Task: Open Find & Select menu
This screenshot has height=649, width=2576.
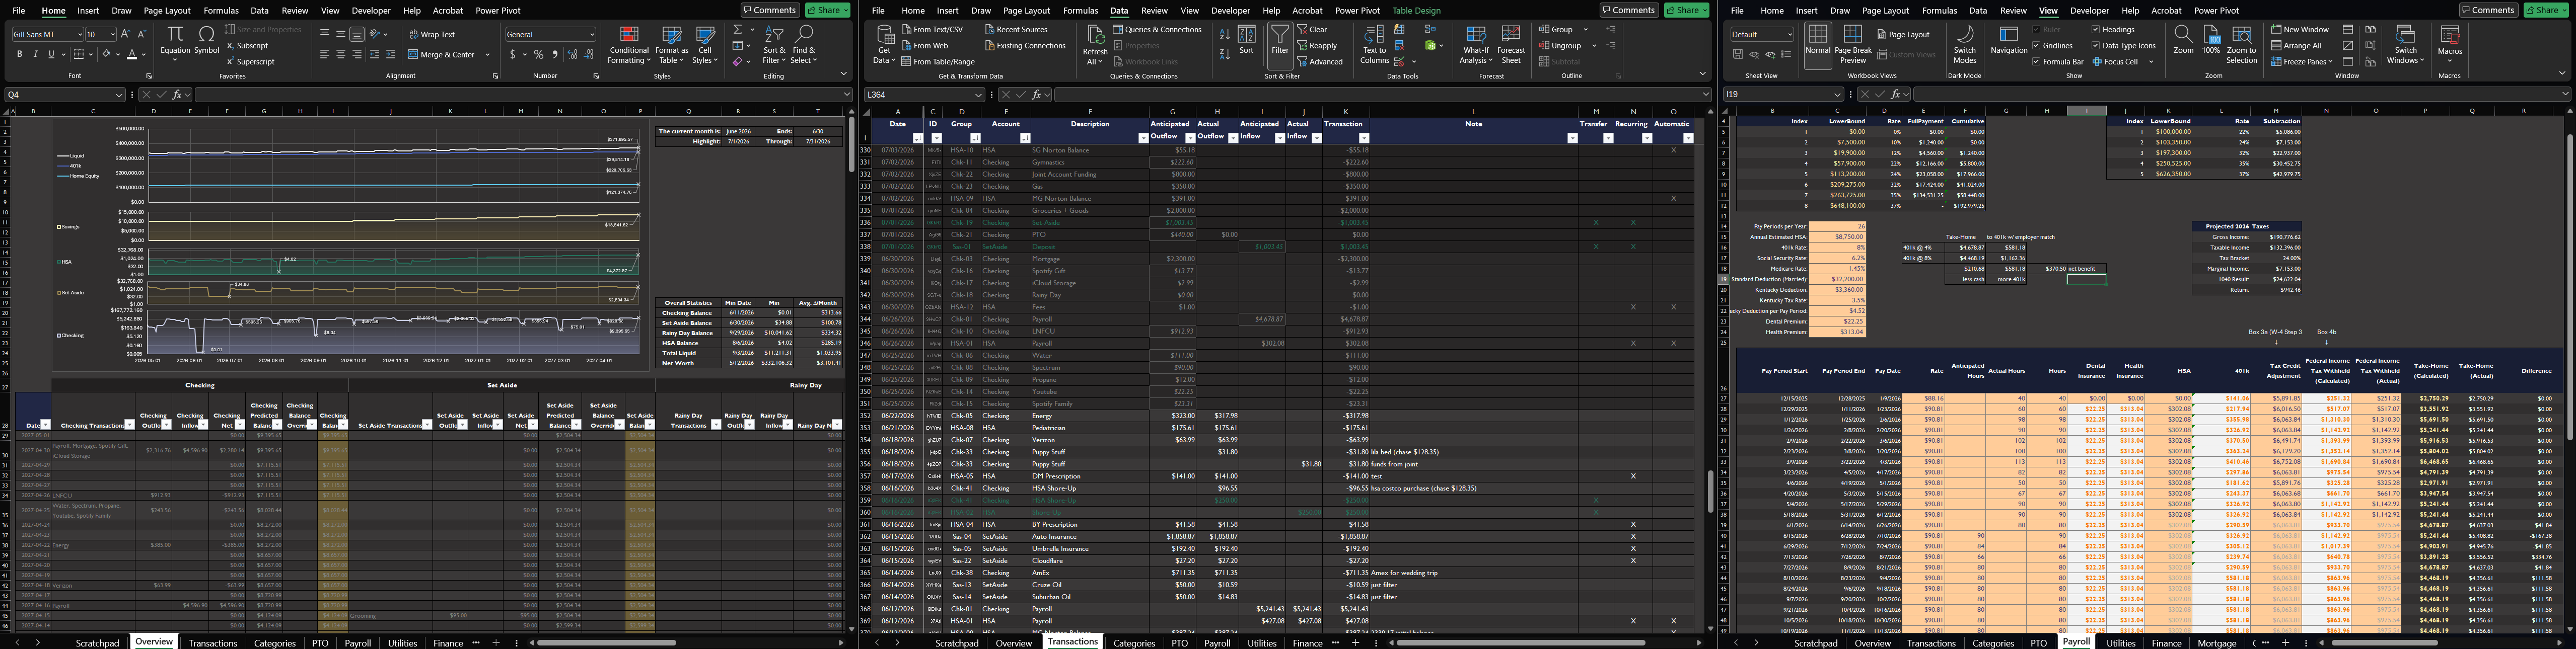Action: 803,46
